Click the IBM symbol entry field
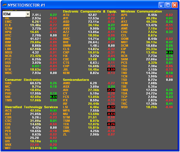 (14, 14)
